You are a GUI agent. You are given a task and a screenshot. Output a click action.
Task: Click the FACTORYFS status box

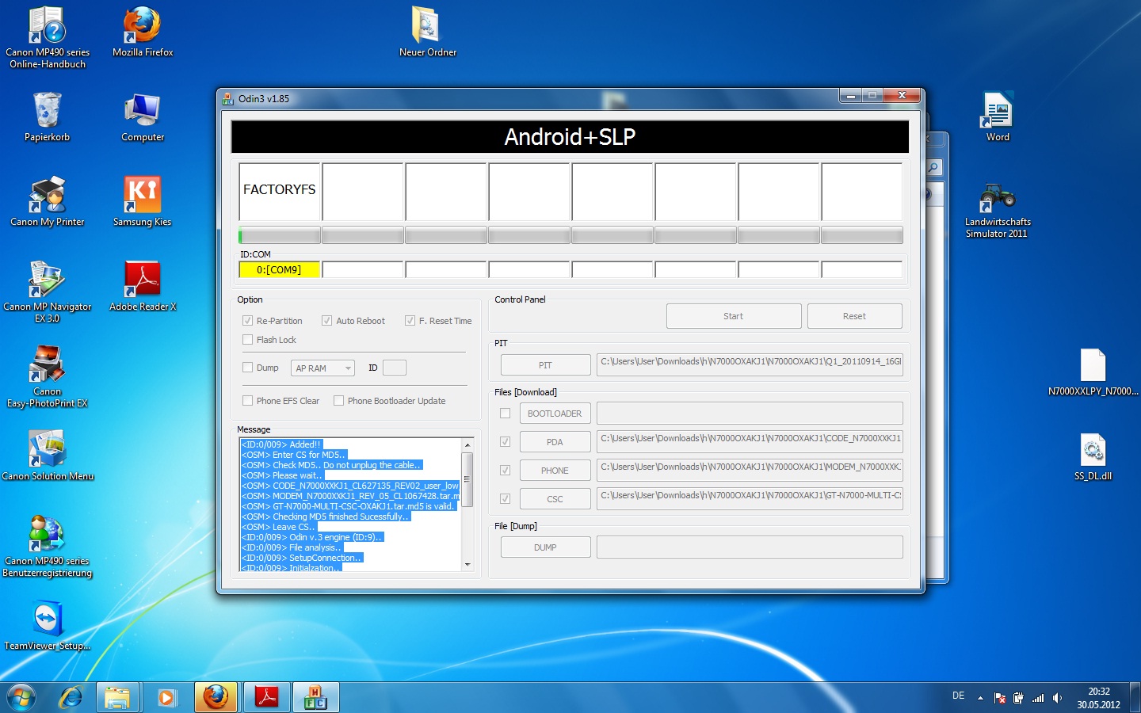(x=280, y=191)
